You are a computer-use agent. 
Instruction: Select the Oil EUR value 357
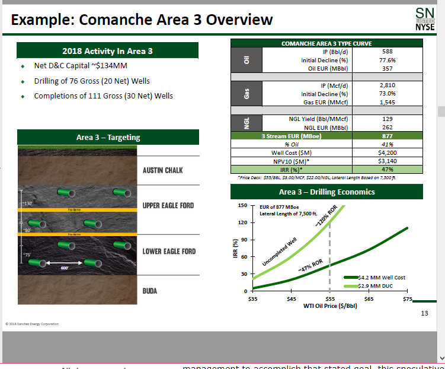pyautogui.click(x=387, y=68)
